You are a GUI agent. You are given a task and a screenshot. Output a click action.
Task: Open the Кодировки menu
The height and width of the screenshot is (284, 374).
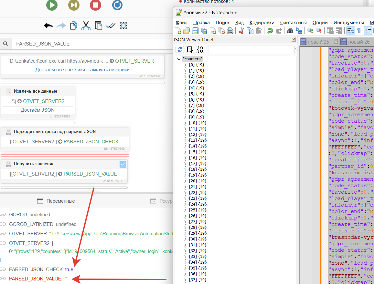[262, 23]
